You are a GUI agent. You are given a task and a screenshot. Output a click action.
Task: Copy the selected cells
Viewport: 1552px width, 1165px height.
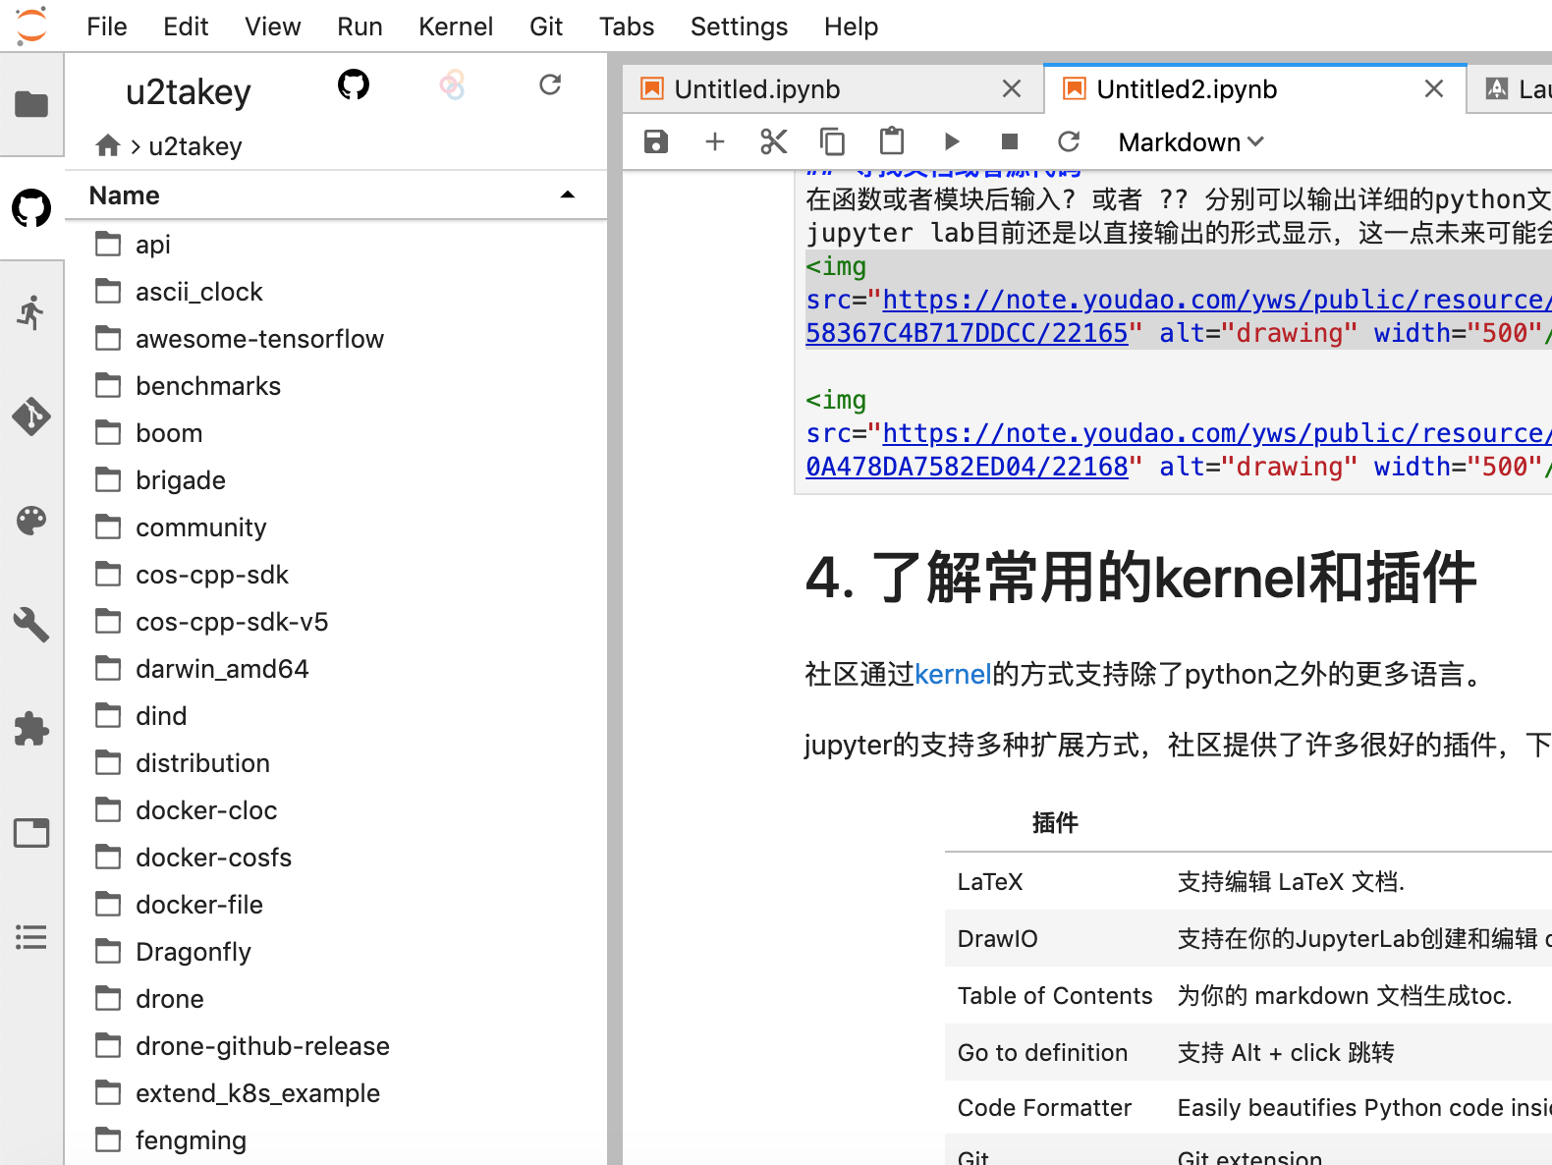click(x=833, y=142)
